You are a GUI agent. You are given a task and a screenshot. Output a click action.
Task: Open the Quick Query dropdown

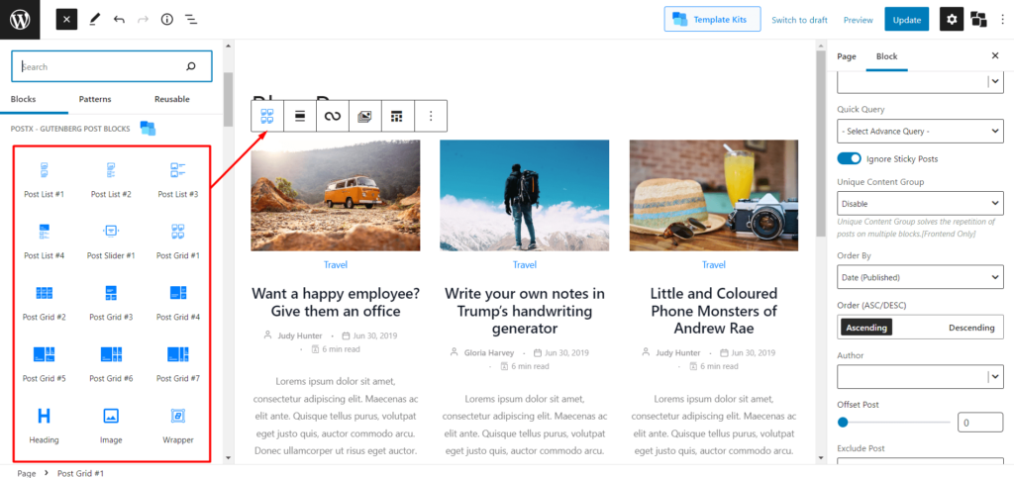(920, 131)
